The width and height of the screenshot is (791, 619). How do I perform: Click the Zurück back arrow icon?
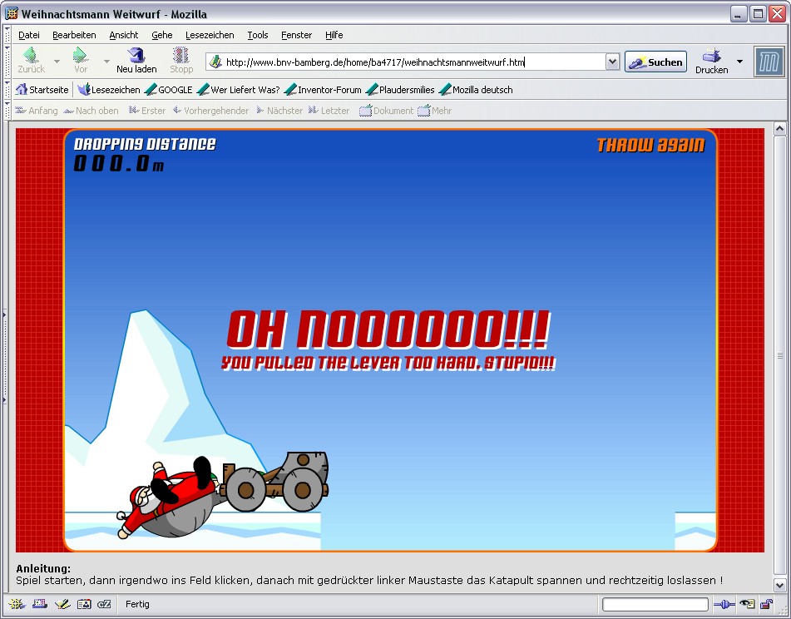coord(31,55)
